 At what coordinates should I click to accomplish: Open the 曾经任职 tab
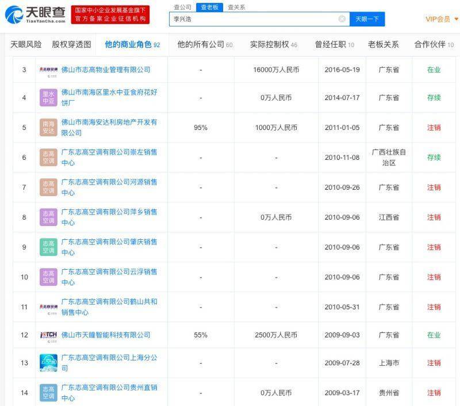click(335, 45)
